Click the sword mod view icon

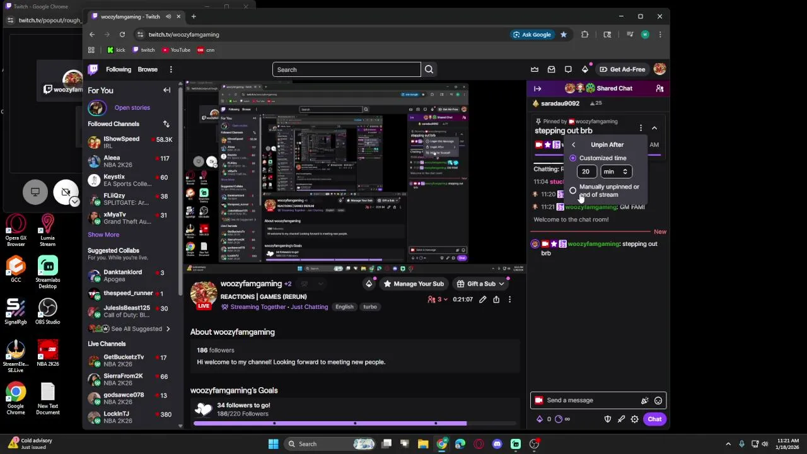[621, 419]
